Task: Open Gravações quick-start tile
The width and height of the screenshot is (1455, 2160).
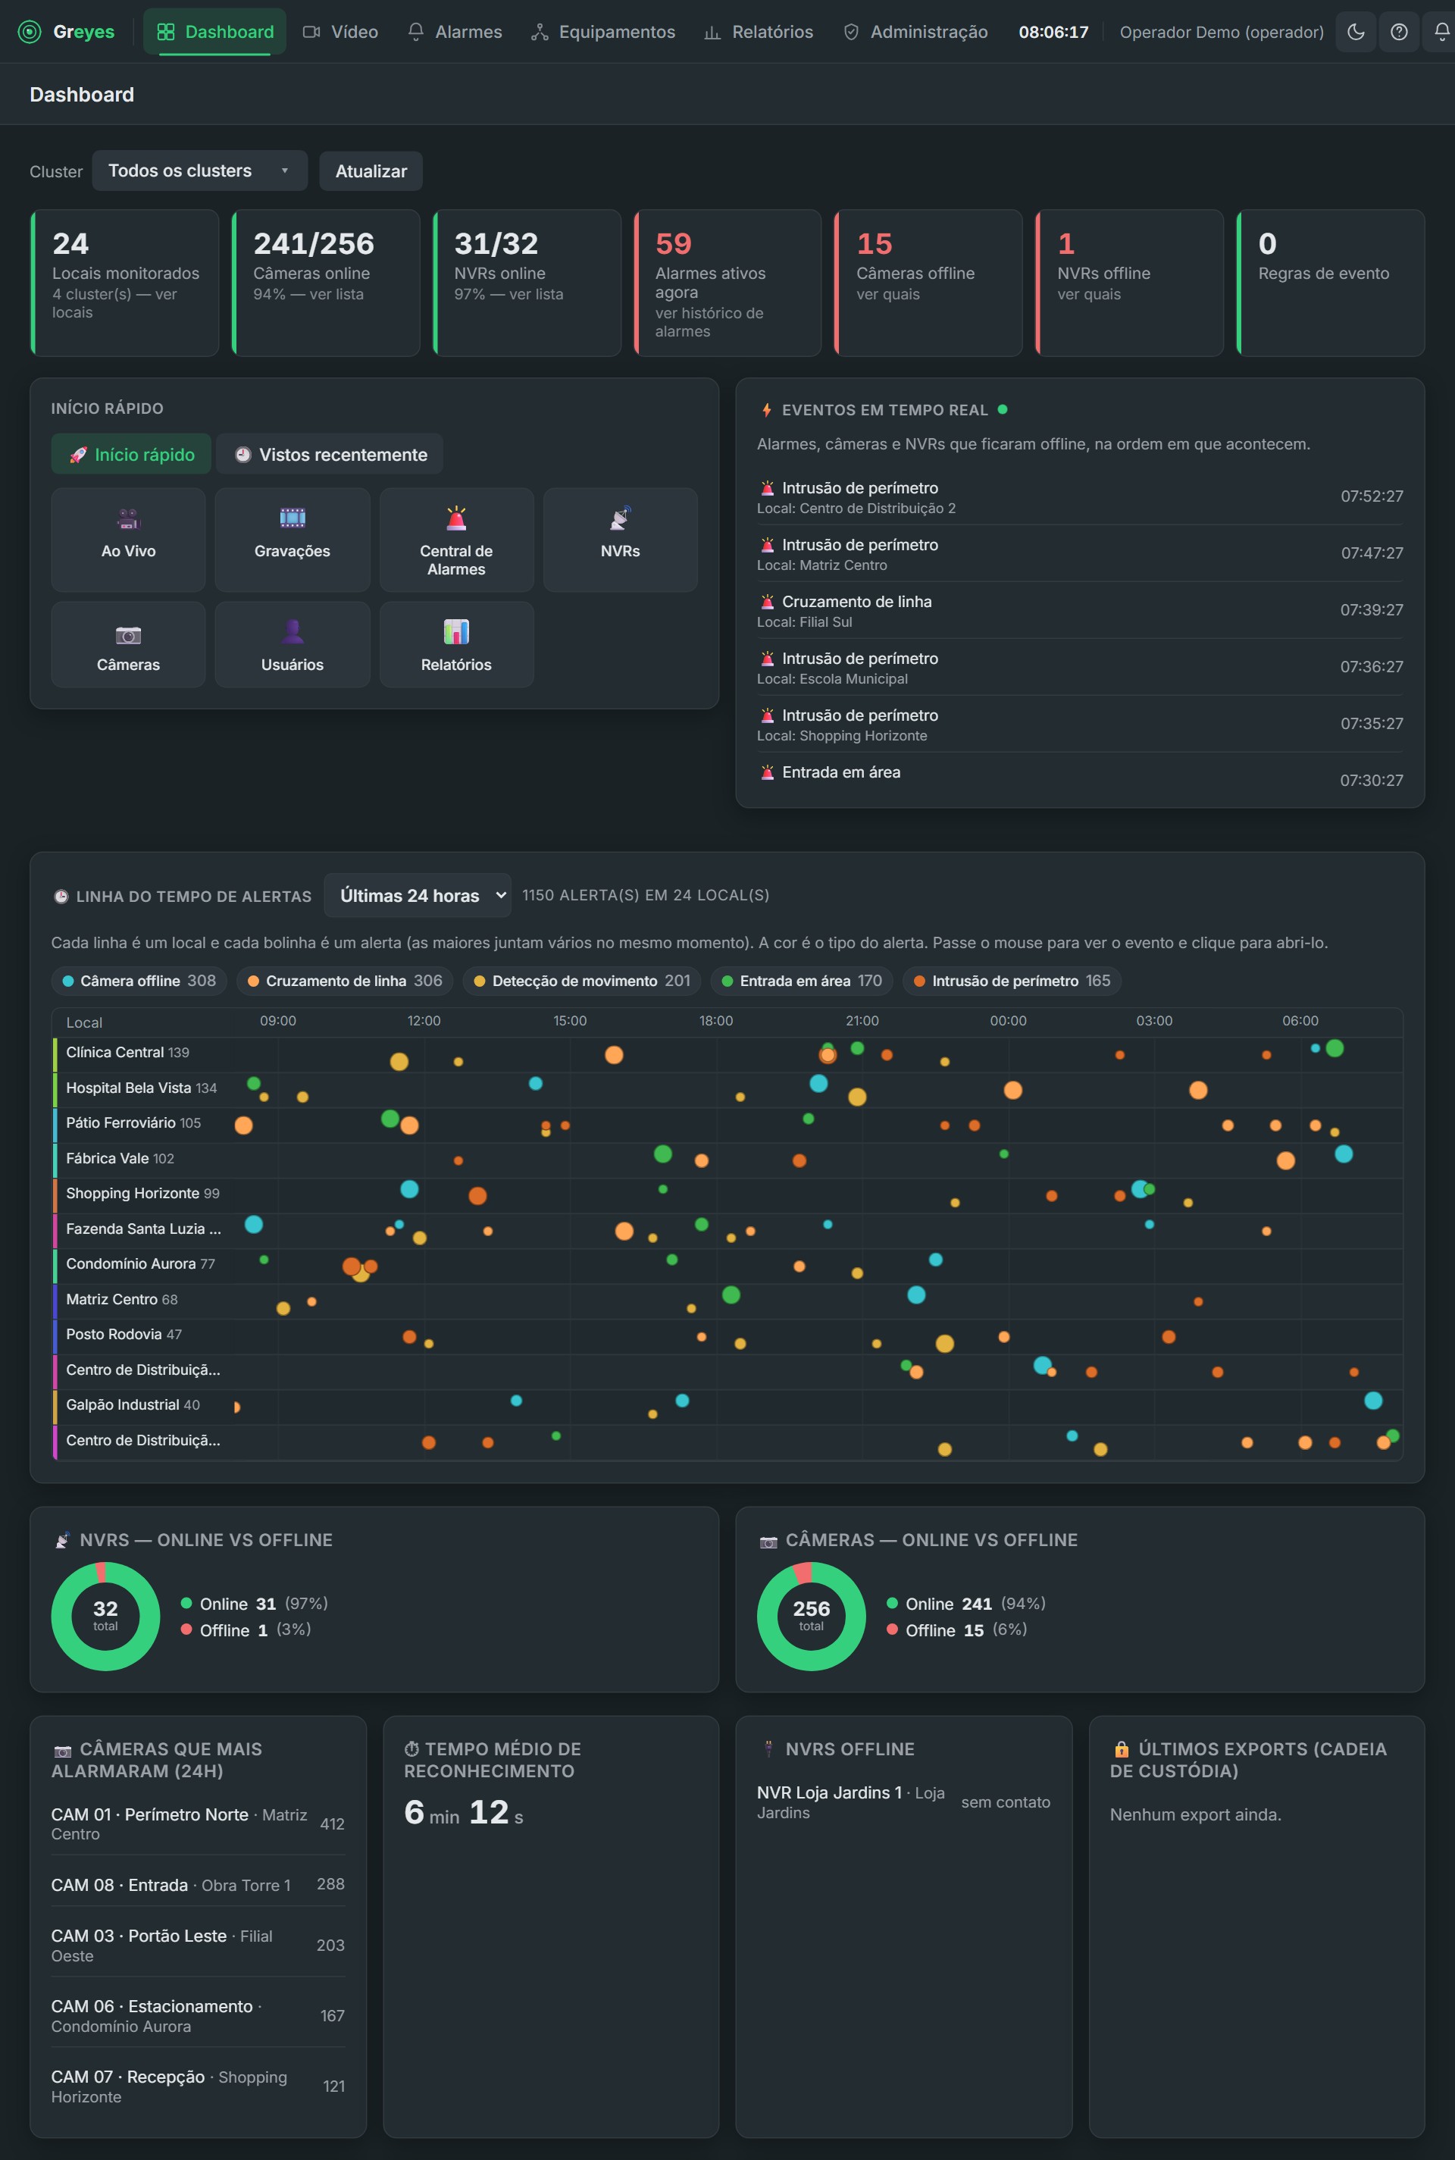Action: (293, 539)
